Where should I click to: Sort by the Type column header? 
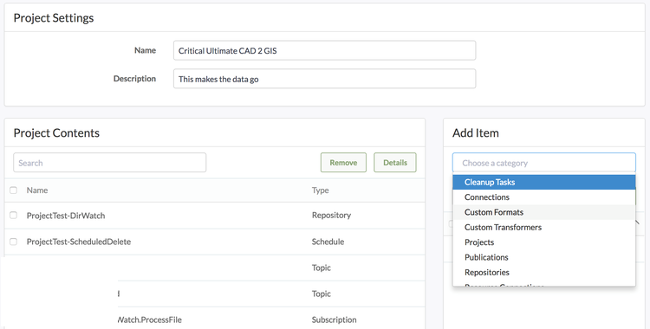(320, 190)
